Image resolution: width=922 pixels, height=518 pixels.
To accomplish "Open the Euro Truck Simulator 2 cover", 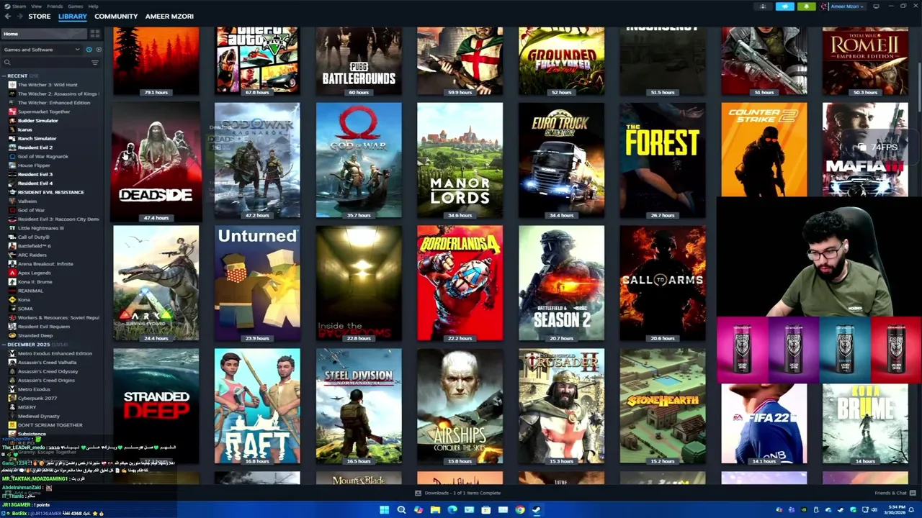I will tap(561, 160).
